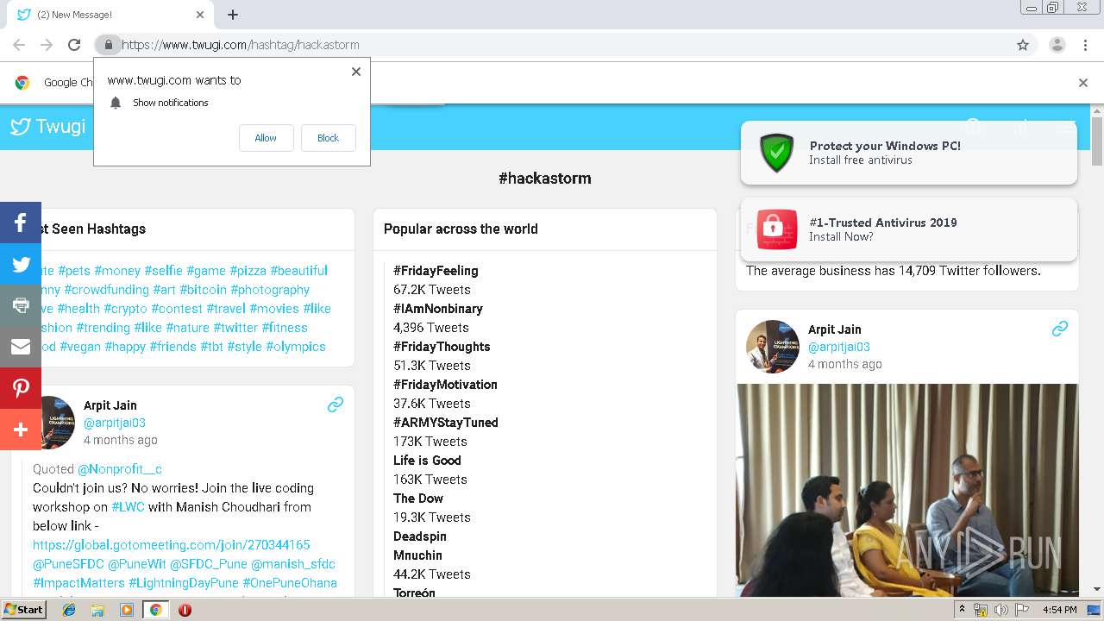Copy link icon on left Arpit Jain tweet
1104x621 pixels.
pos(336,404)
